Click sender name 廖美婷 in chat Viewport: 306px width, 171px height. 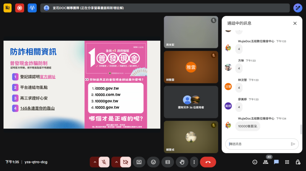click(242, 99)
